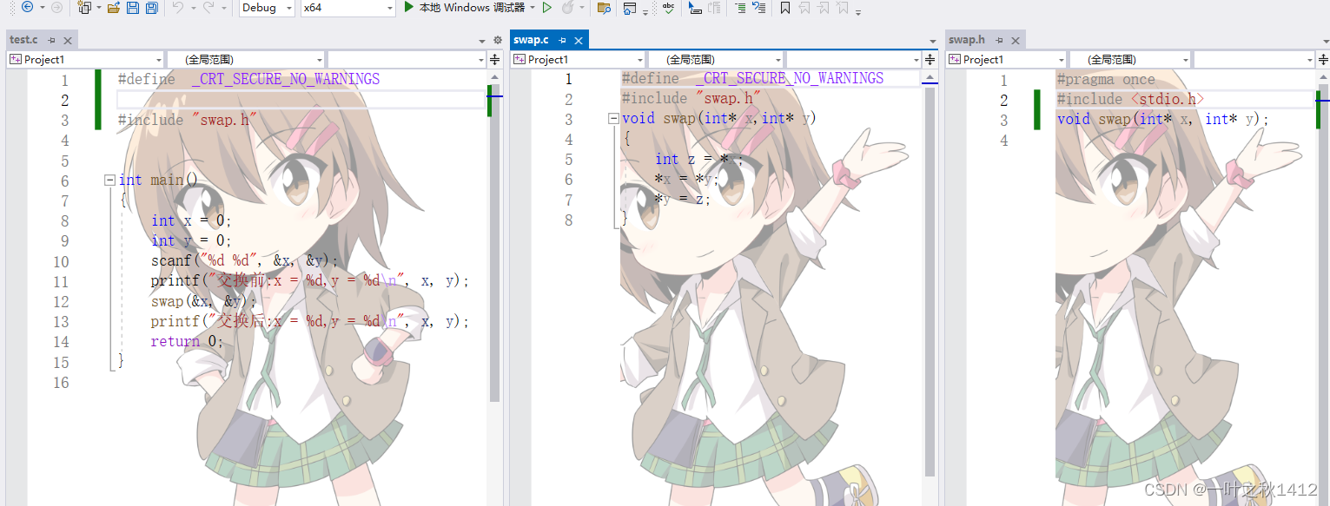Start the local Windows debugger
The image size is (1330, 506).
click(465, 7)
